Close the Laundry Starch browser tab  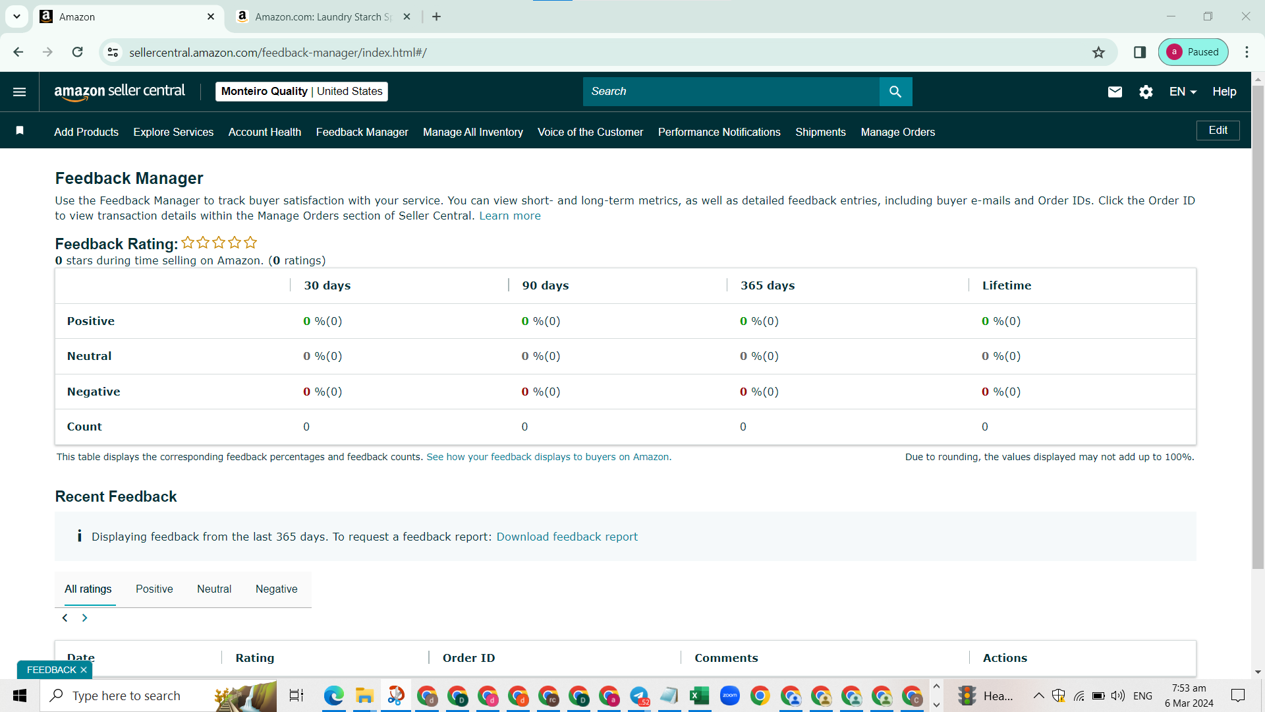coord(407,16)
